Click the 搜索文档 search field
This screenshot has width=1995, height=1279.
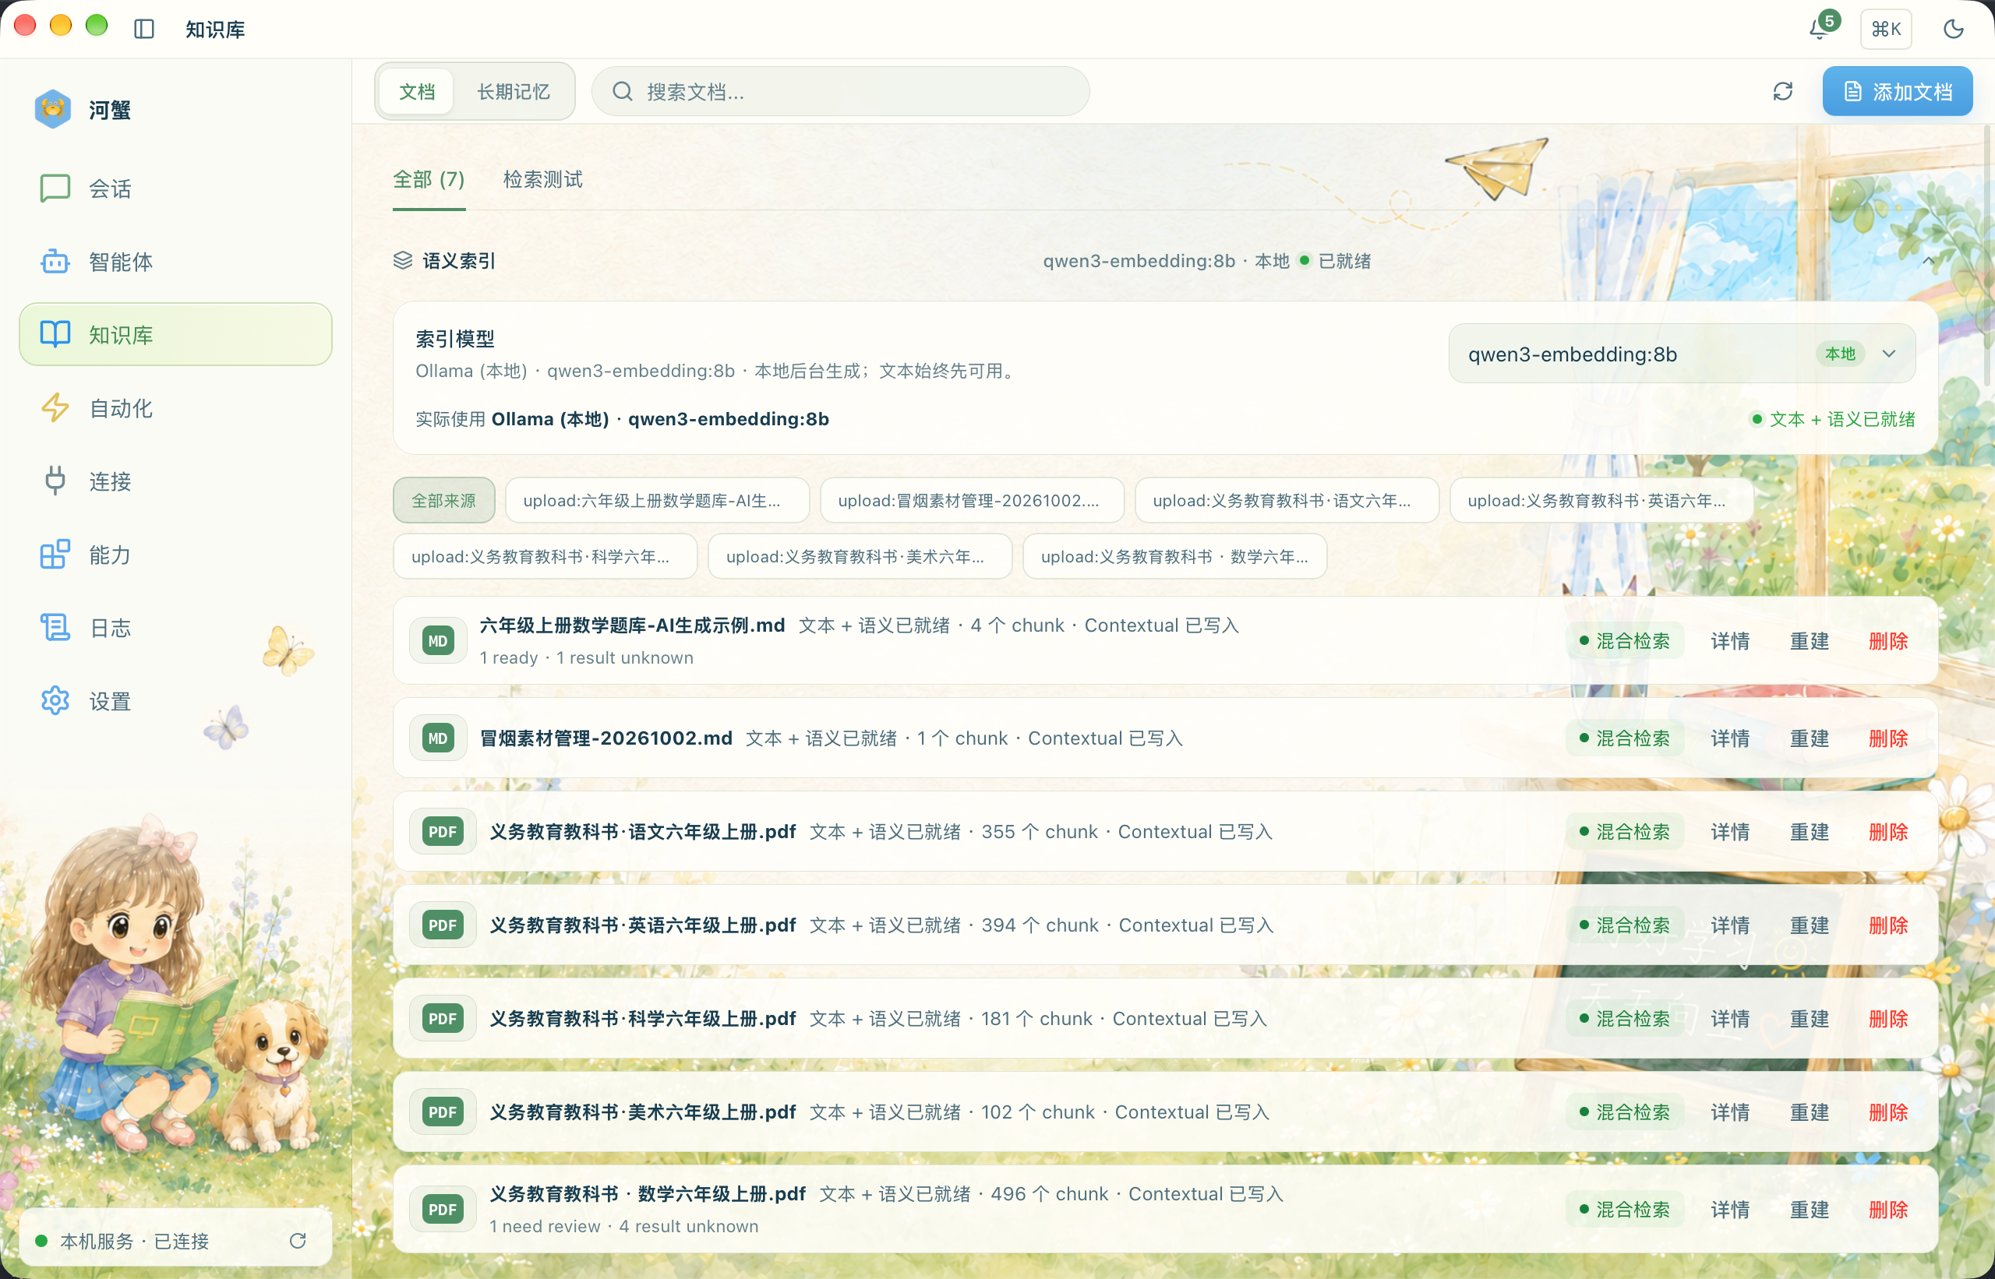click(x=840, y=91)
